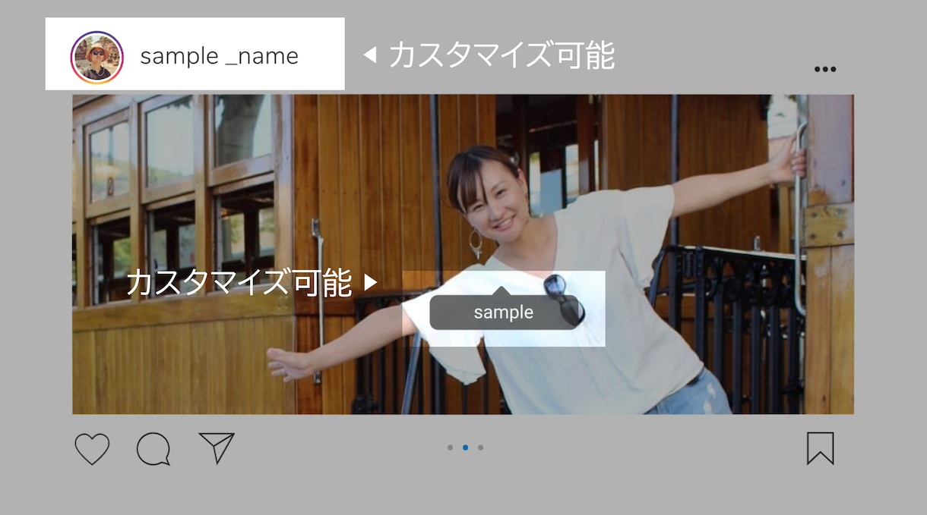Viewport: 927px width, 515px height.
Task: Share the post via paper plane icon
Action: coord(217,447)
